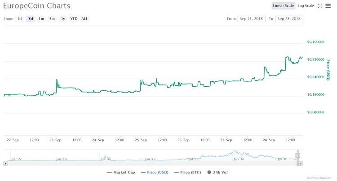This screenshot has width=337, height=181.
Task: Set zoom to ALL
Action: [x=84, y=19]
